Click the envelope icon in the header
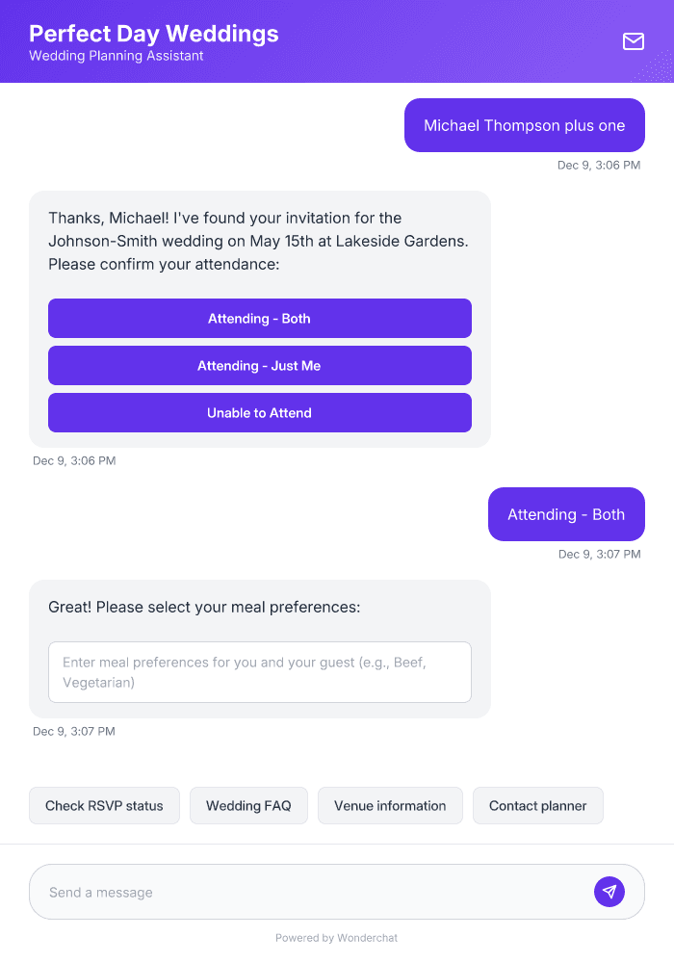 [634, 41]
